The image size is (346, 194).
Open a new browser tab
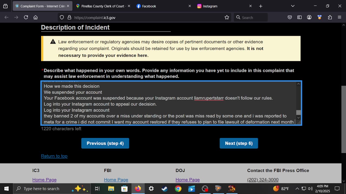[261, 6]
